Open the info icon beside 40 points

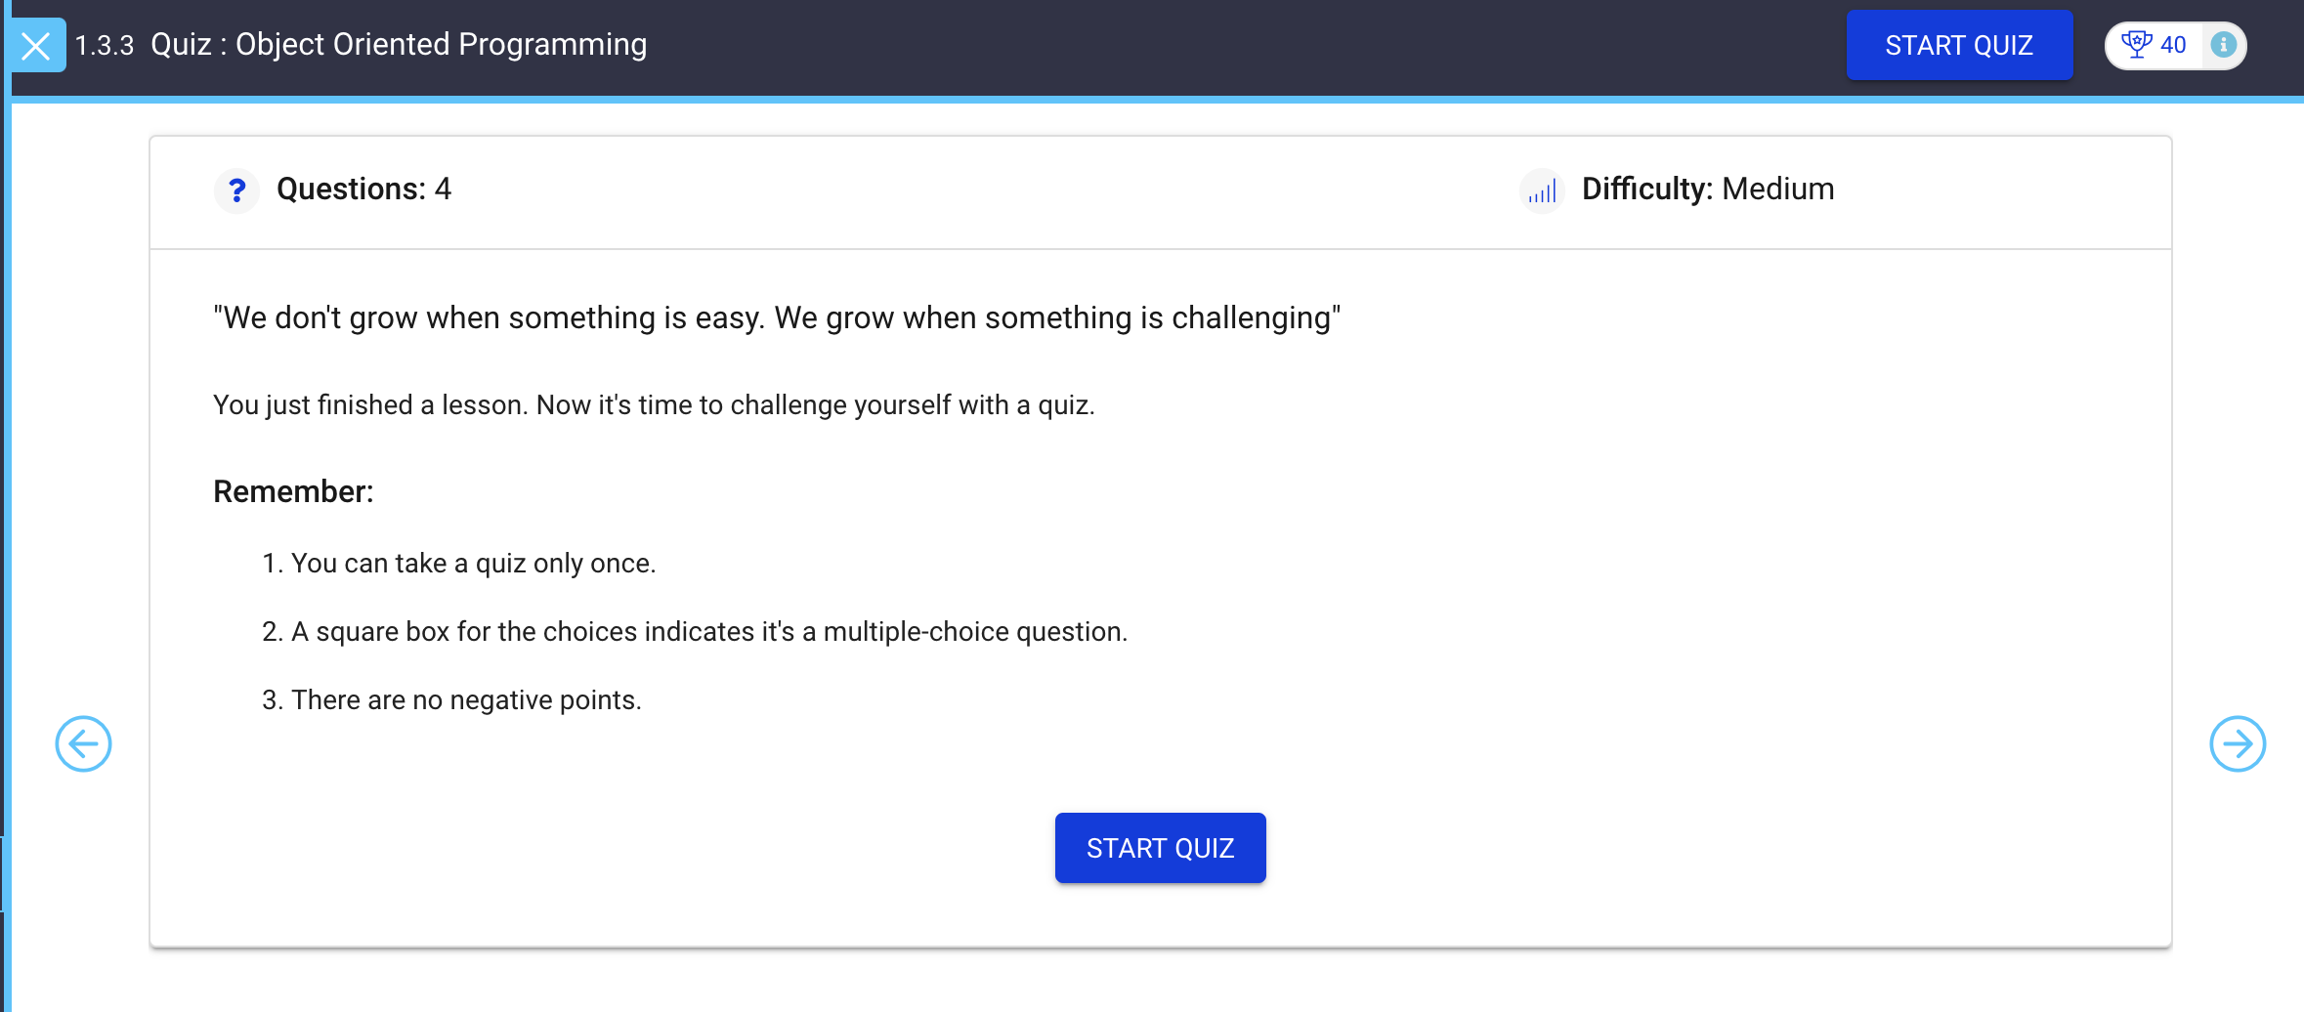[x=2223, y=45]
